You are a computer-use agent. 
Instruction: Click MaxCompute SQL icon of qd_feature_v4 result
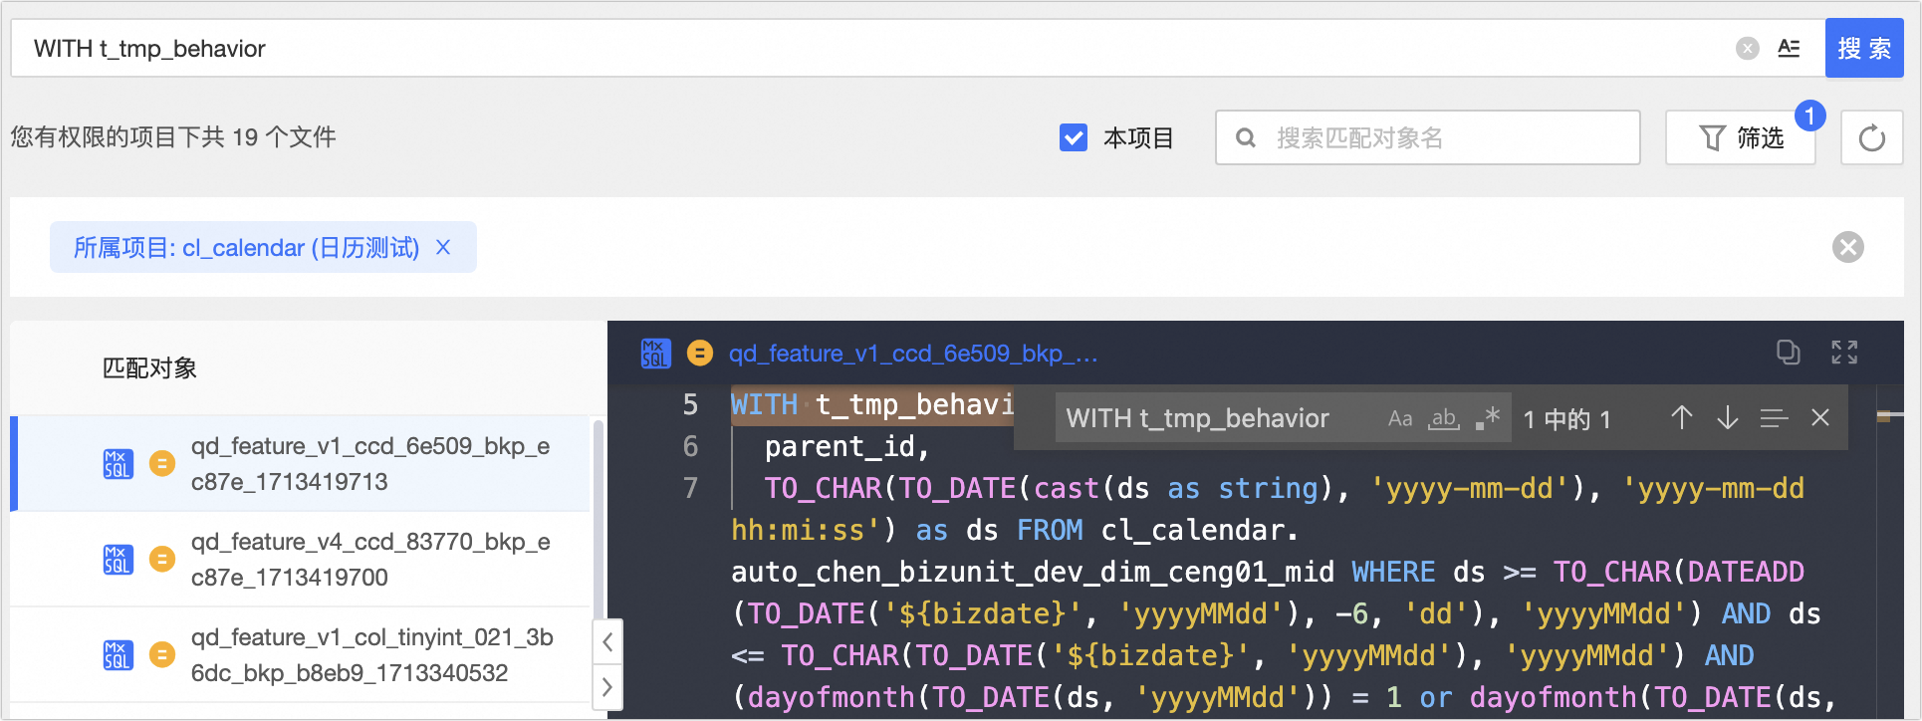pyautogui.click(x=118, y=559)
